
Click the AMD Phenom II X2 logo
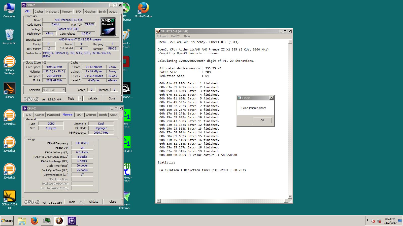[108, 27]
